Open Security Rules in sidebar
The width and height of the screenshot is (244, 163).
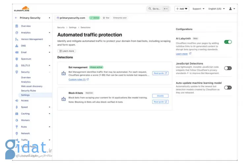[28, 91]
